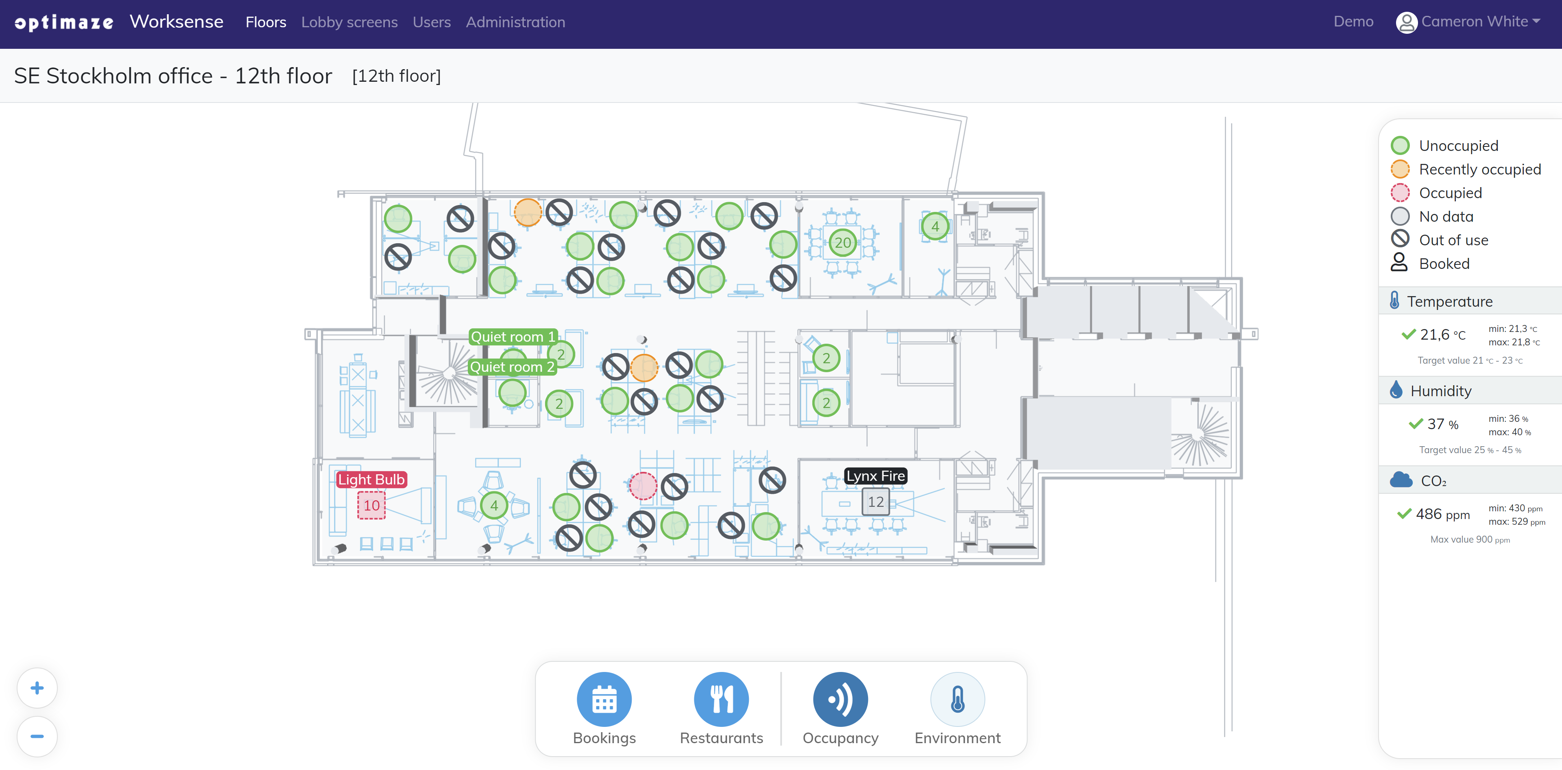This screenshot has width=1562, height=770.
Task: Zoom out with the minus button
Action: (x=37, y=737)
